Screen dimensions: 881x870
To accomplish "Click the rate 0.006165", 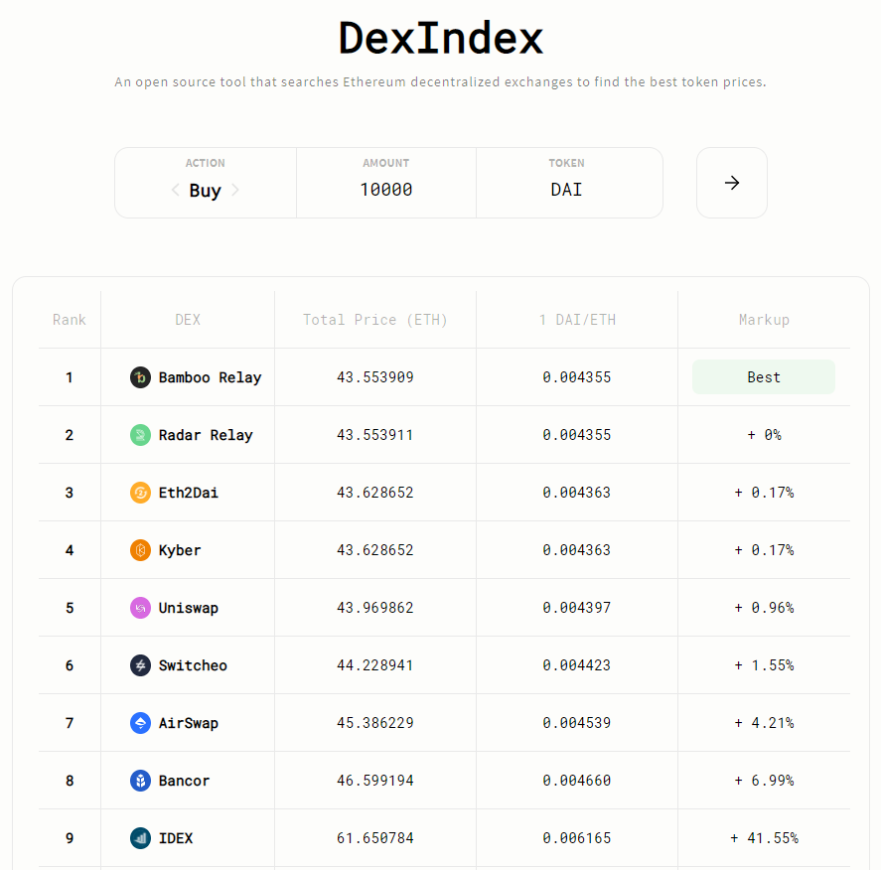I will (577, 838).
